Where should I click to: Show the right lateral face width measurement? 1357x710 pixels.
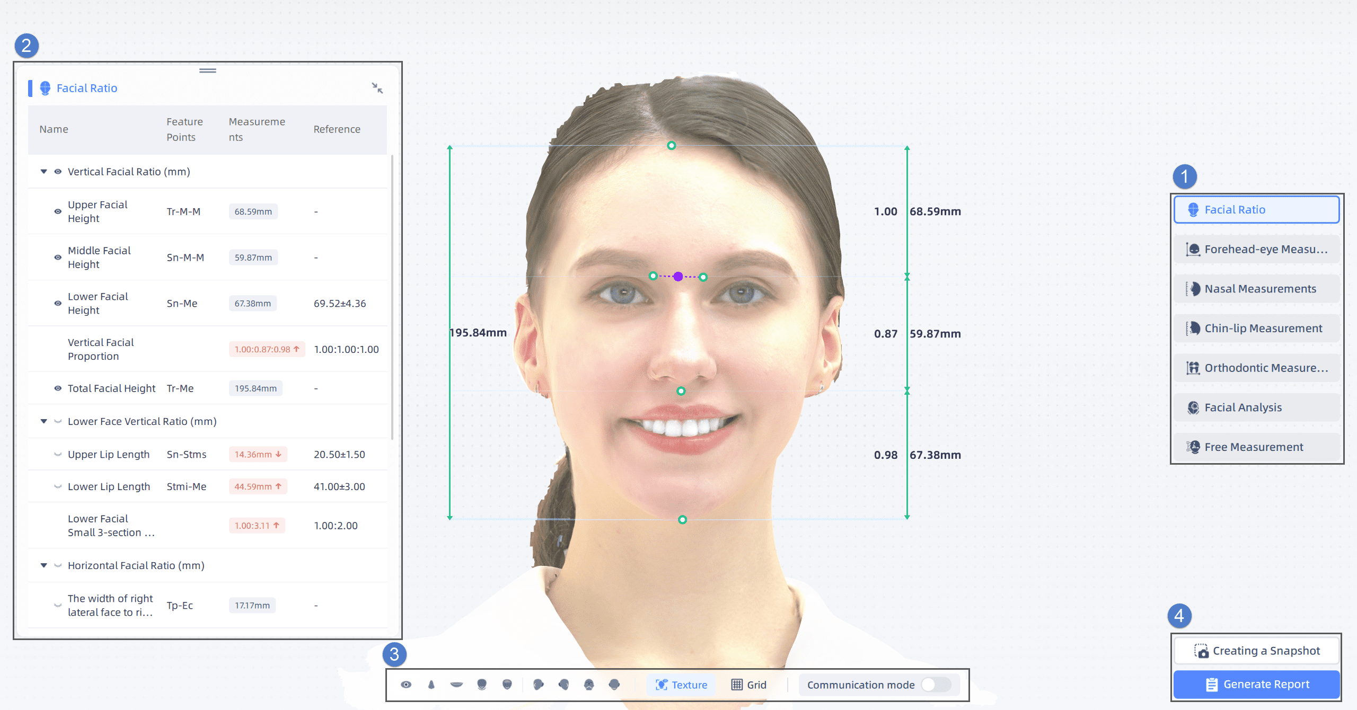(x=58, y=606)
